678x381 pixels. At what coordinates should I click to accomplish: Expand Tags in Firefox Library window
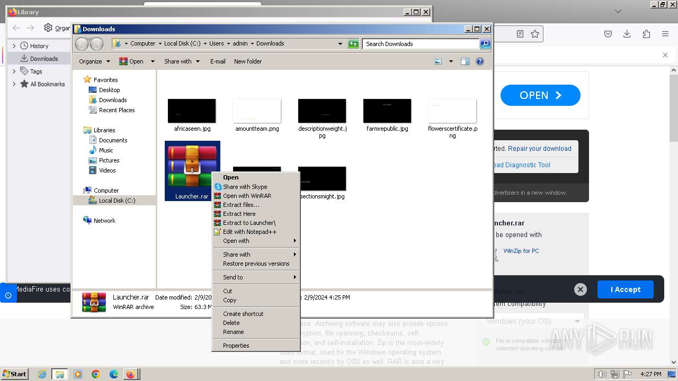[14, 71]
